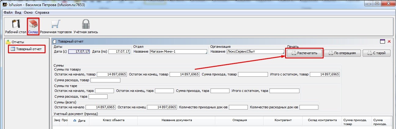Screen dimensions: 396x129
Task: Sort table by the Дата column header
Action: click(81, 120)
